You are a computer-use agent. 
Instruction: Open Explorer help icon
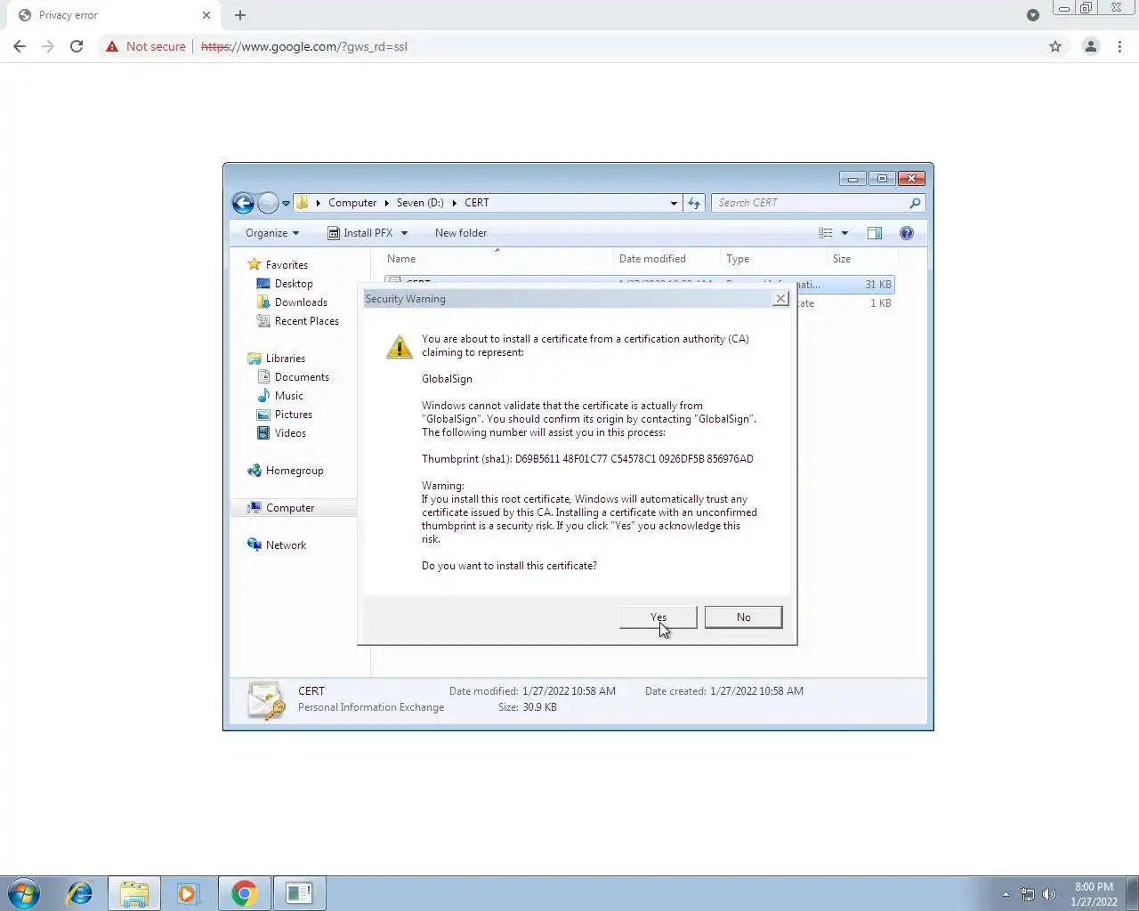[907, 233]
